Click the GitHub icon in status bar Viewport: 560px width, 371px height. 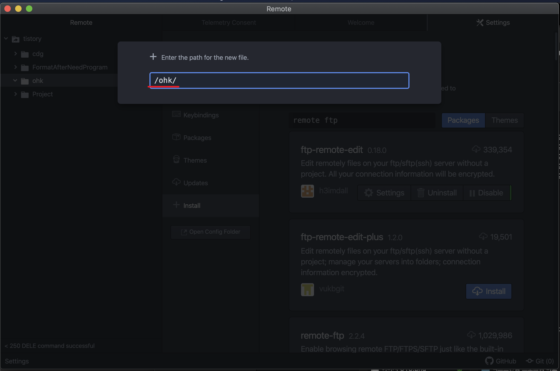pyautogui.click(x=489, y=361)
